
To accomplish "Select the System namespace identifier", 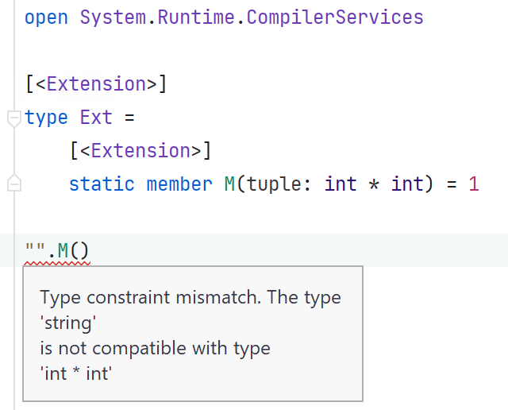I will [113, 17].
